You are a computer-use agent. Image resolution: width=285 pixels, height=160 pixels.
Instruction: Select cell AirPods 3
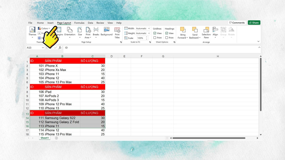coord(62,100)
